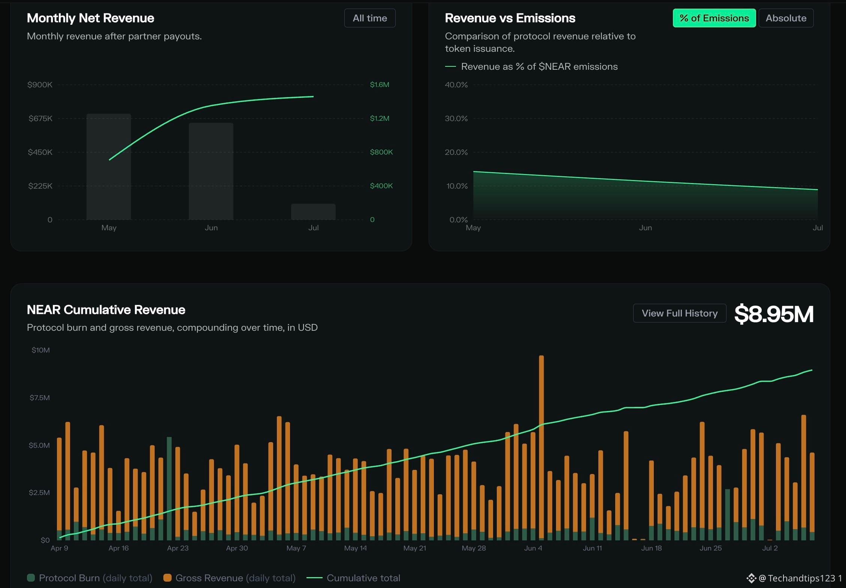Select the May bar in Monthly Net Revenue
This screenshot has height=588, width=846.
[x=109, y=166]
